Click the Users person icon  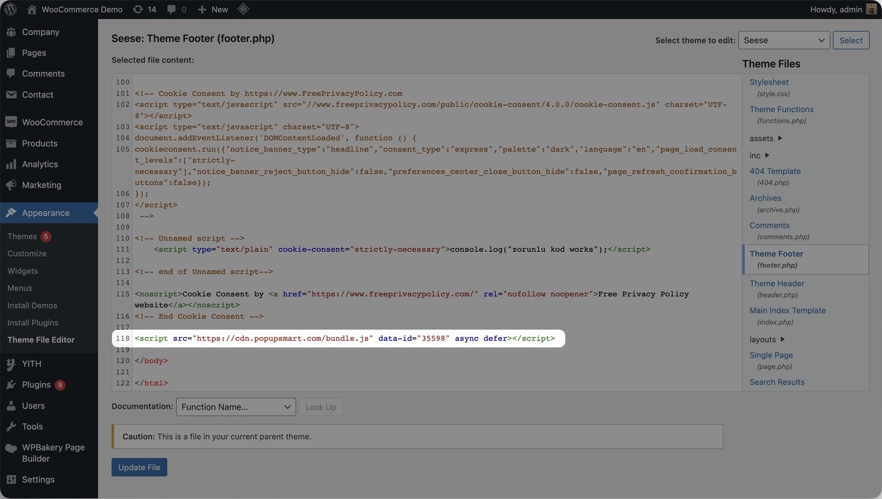[x=11, y=406]
